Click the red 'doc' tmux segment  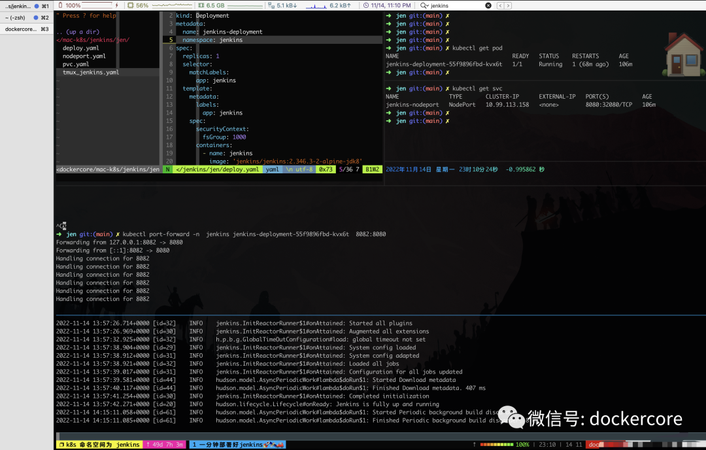tap(594, 445)
